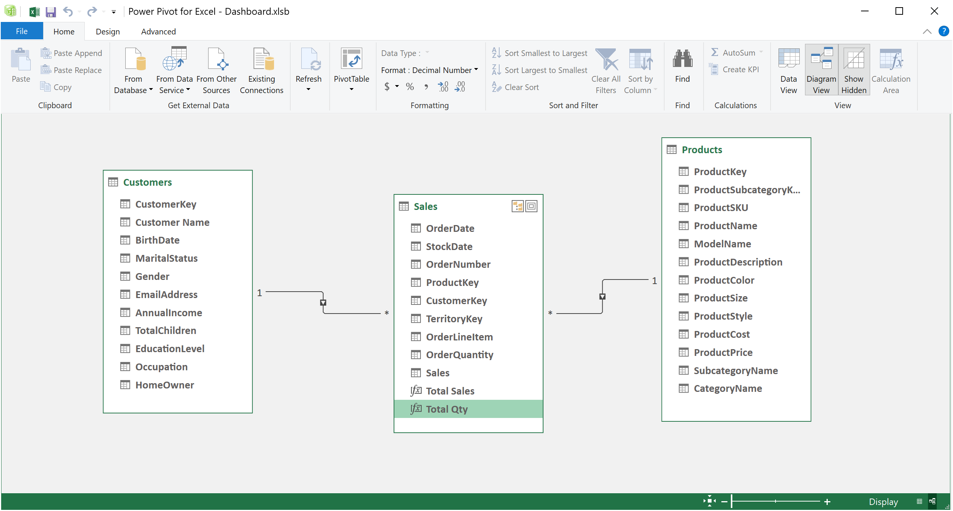Open the Data Type dropdown

coord(427,53)
